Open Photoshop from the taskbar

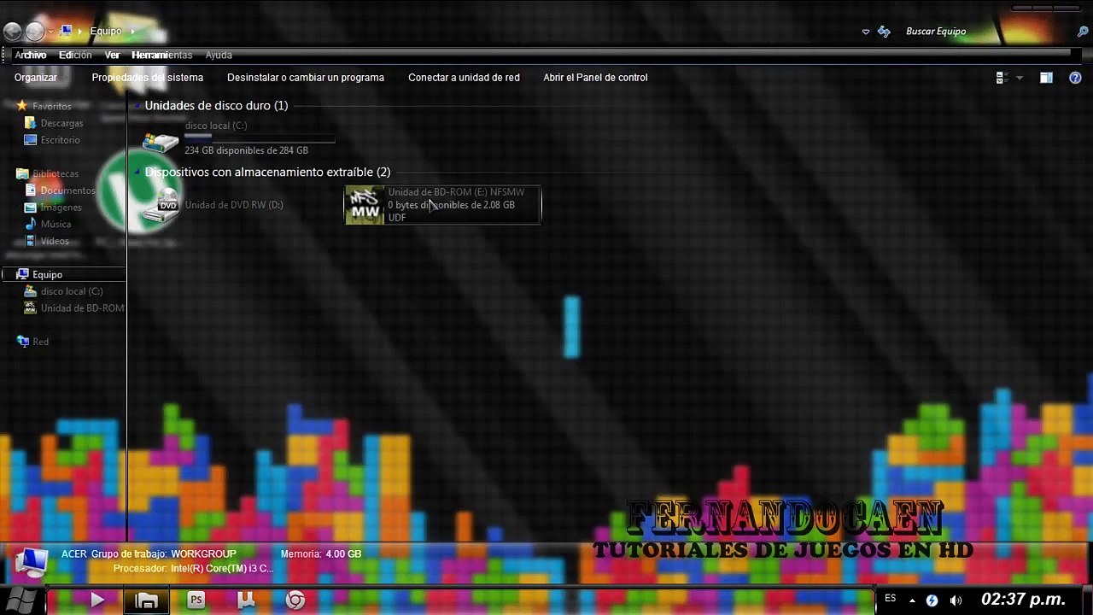pyautogui.click(x=196, y=600)
